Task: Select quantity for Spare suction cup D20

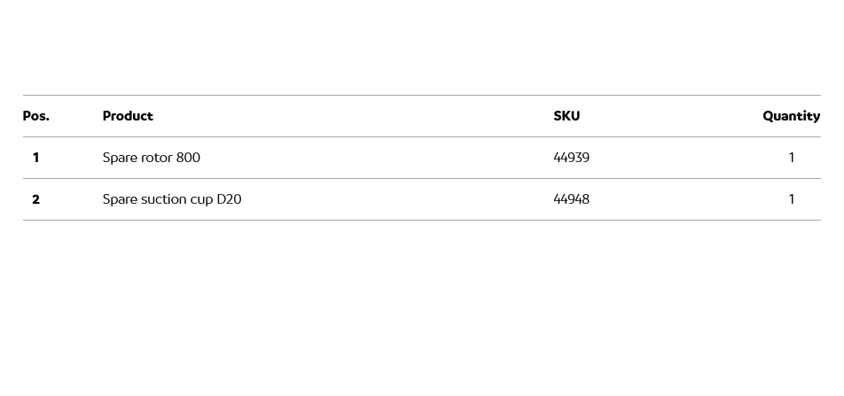Action: (792, 199)
